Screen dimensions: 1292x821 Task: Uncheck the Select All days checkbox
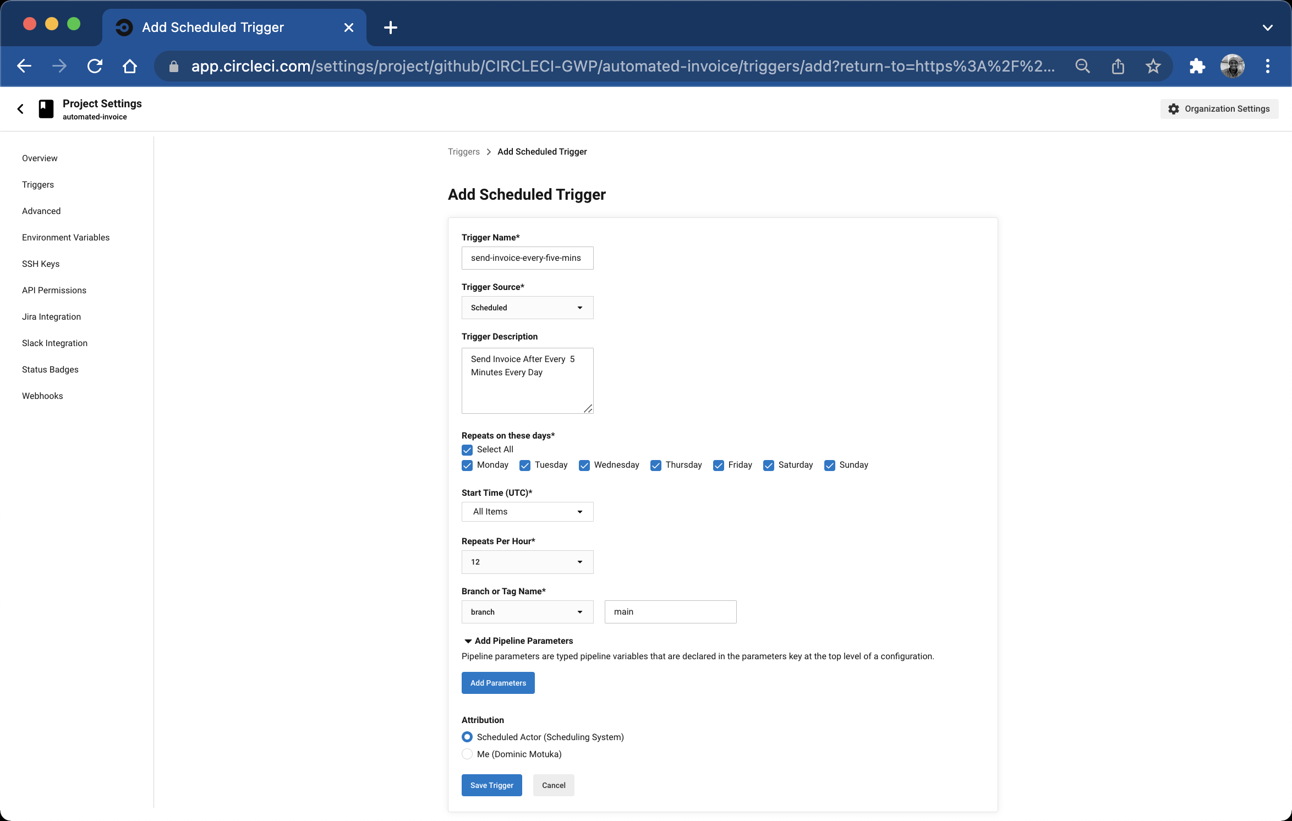467,450
